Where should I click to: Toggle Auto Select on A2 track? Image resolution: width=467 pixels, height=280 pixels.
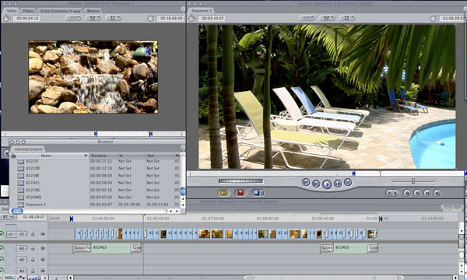tap(43, 260)
